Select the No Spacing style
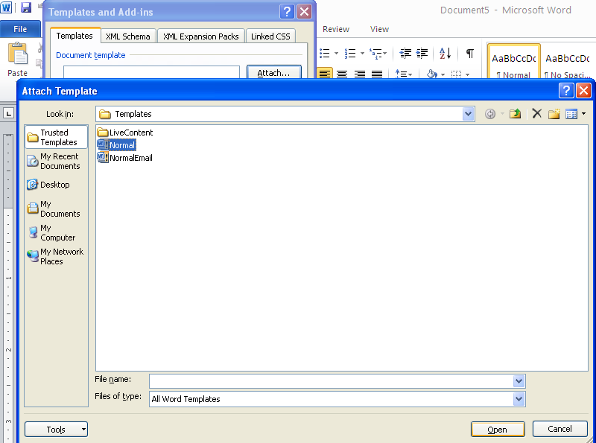 click(568, 62)
